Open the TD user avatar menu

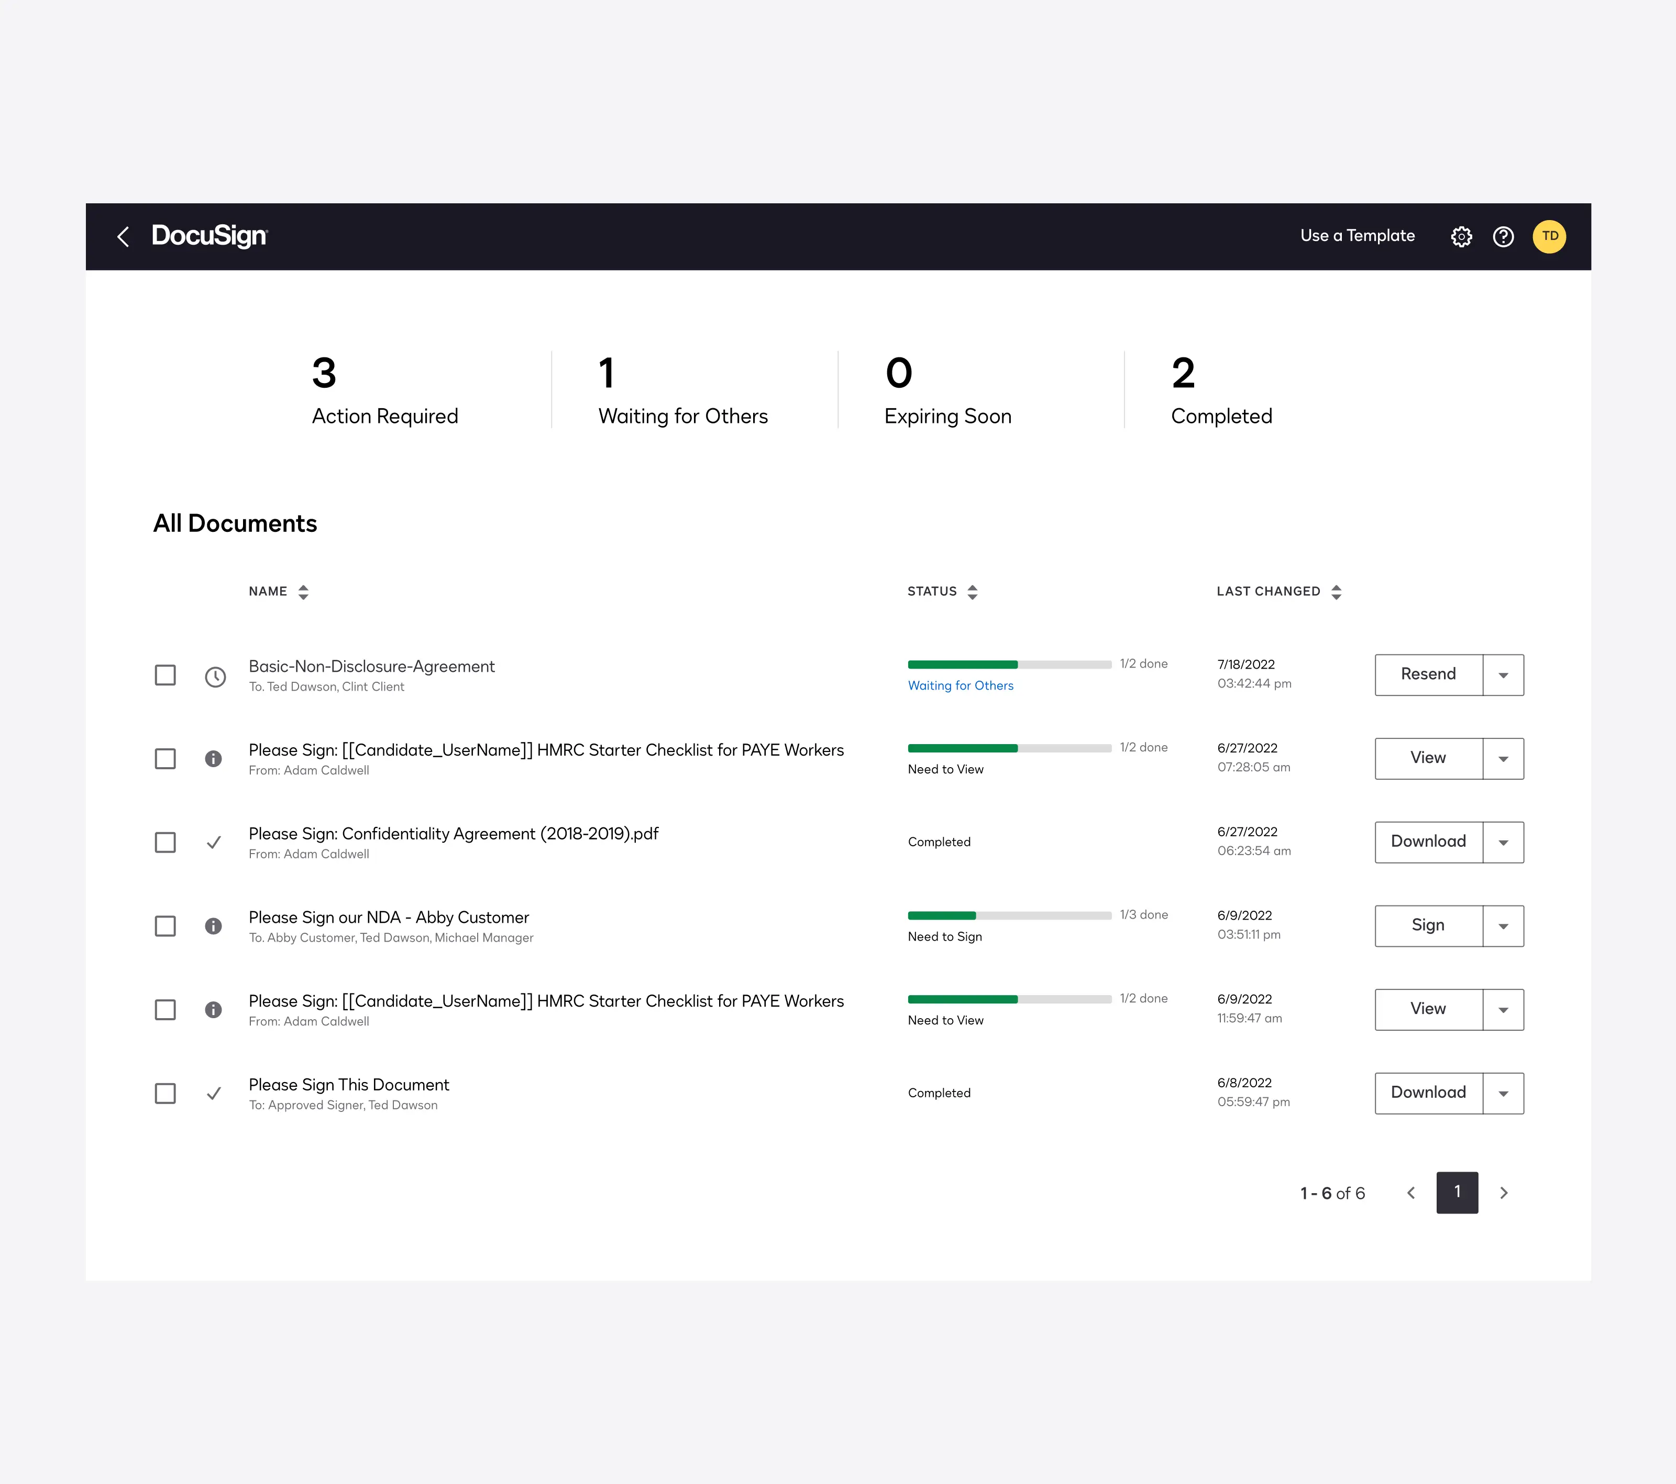click(1549, 237)
